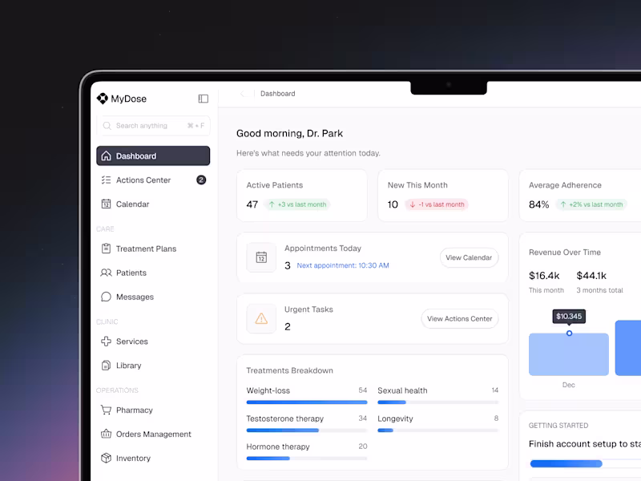Viewport: 641px width, 481px height.
Task: Click the Actions Center checklist icon
Action: coord(106,180)
